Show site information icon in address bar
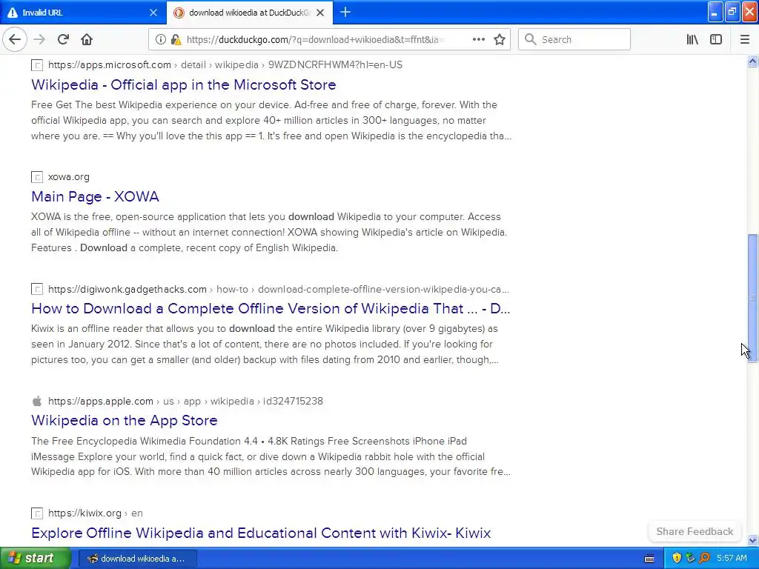 [160, 39]
